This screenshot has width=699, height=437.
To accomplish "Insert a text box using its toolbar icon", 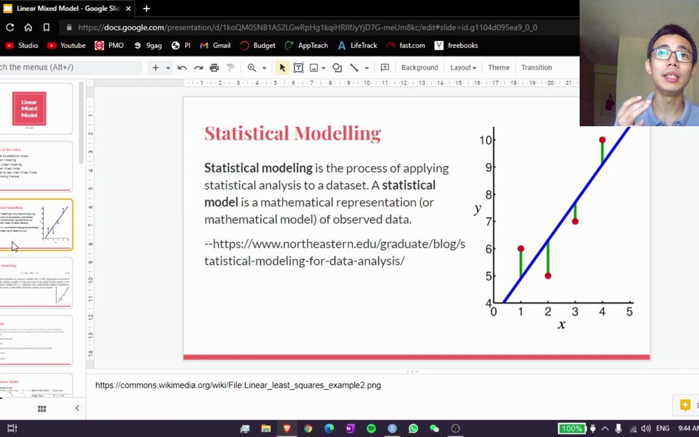I will pyautogui.click(x=298, y=67).
